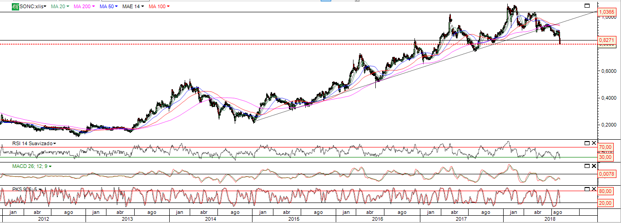Select year 2013 on the time axis
621x223 pixels.
pyautogui.click(x=127, y=219)
